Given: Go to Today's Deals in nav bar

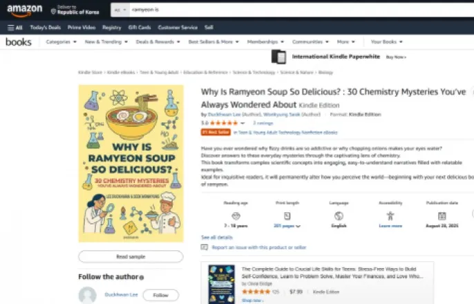Looking at the screenshot, I should pos(46,28).
